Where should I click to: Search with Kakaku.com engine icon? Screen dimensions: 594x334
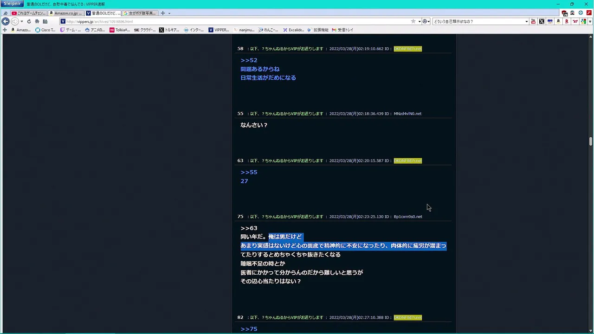tap(550, 21)
